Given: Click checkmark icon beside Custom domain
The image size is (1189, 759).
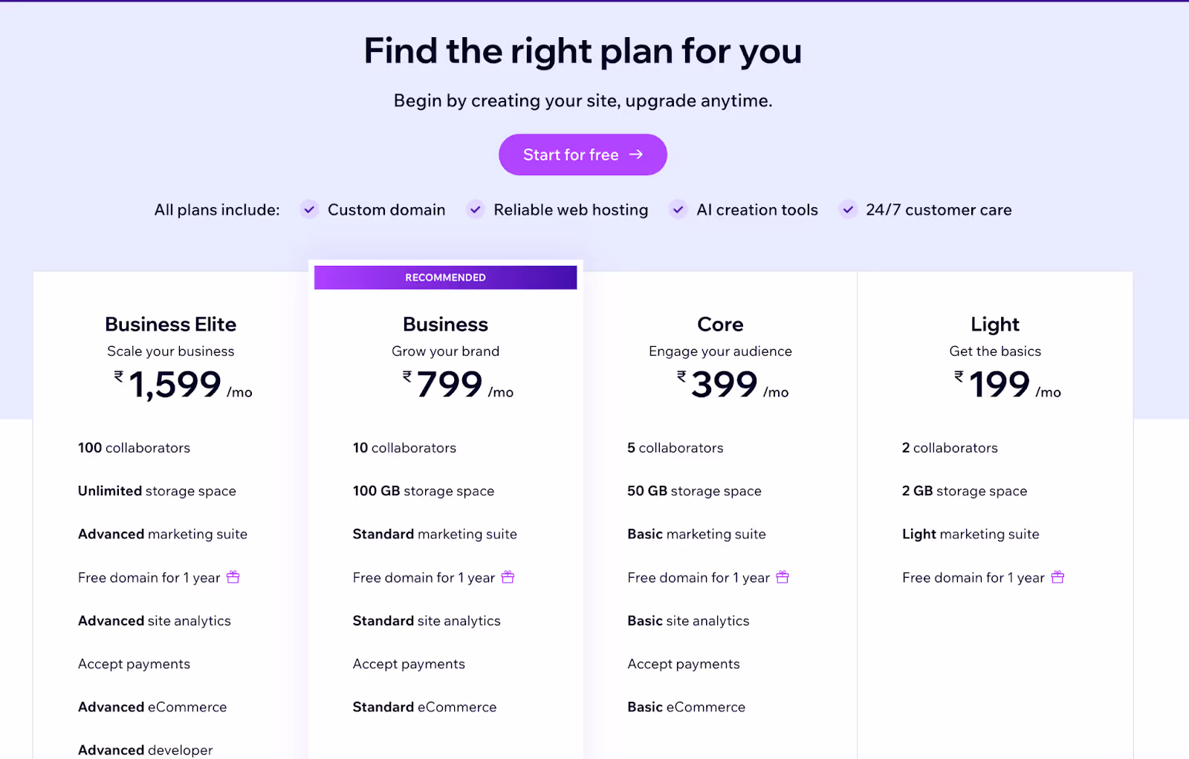Looking at the screenshot, I should [309, 209].
